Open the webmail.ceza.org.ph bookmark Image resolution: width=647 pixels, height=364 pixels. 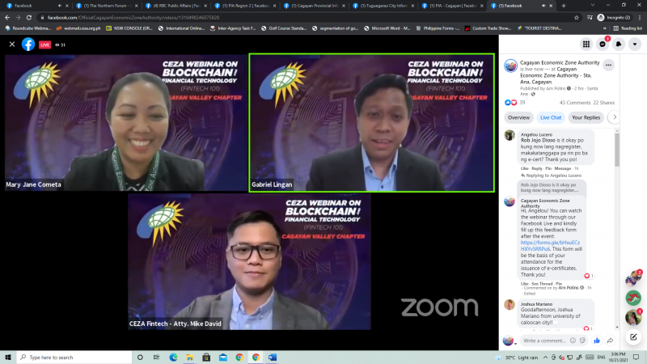[x=78, y=28]
